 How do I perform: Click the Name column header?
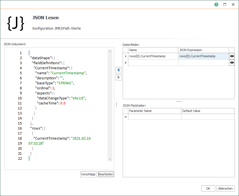153,50
